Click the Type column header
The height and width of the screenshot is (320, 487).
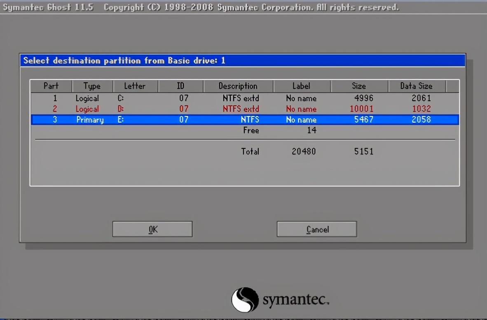92,86
